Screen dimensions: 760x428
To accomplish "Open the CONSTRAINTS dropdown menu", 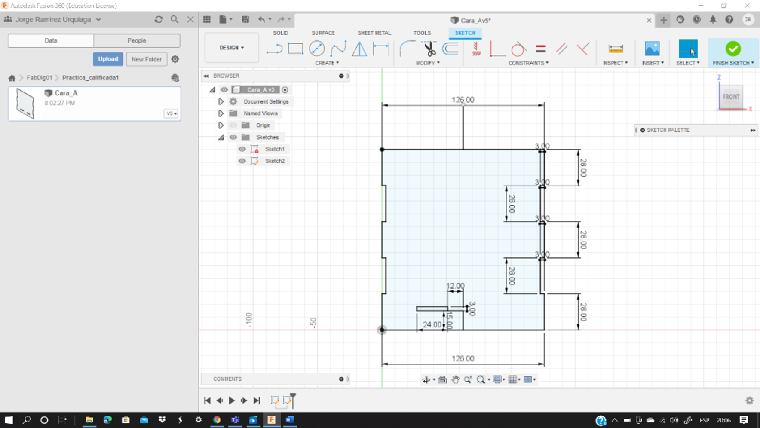I will [x=528, y=63].
